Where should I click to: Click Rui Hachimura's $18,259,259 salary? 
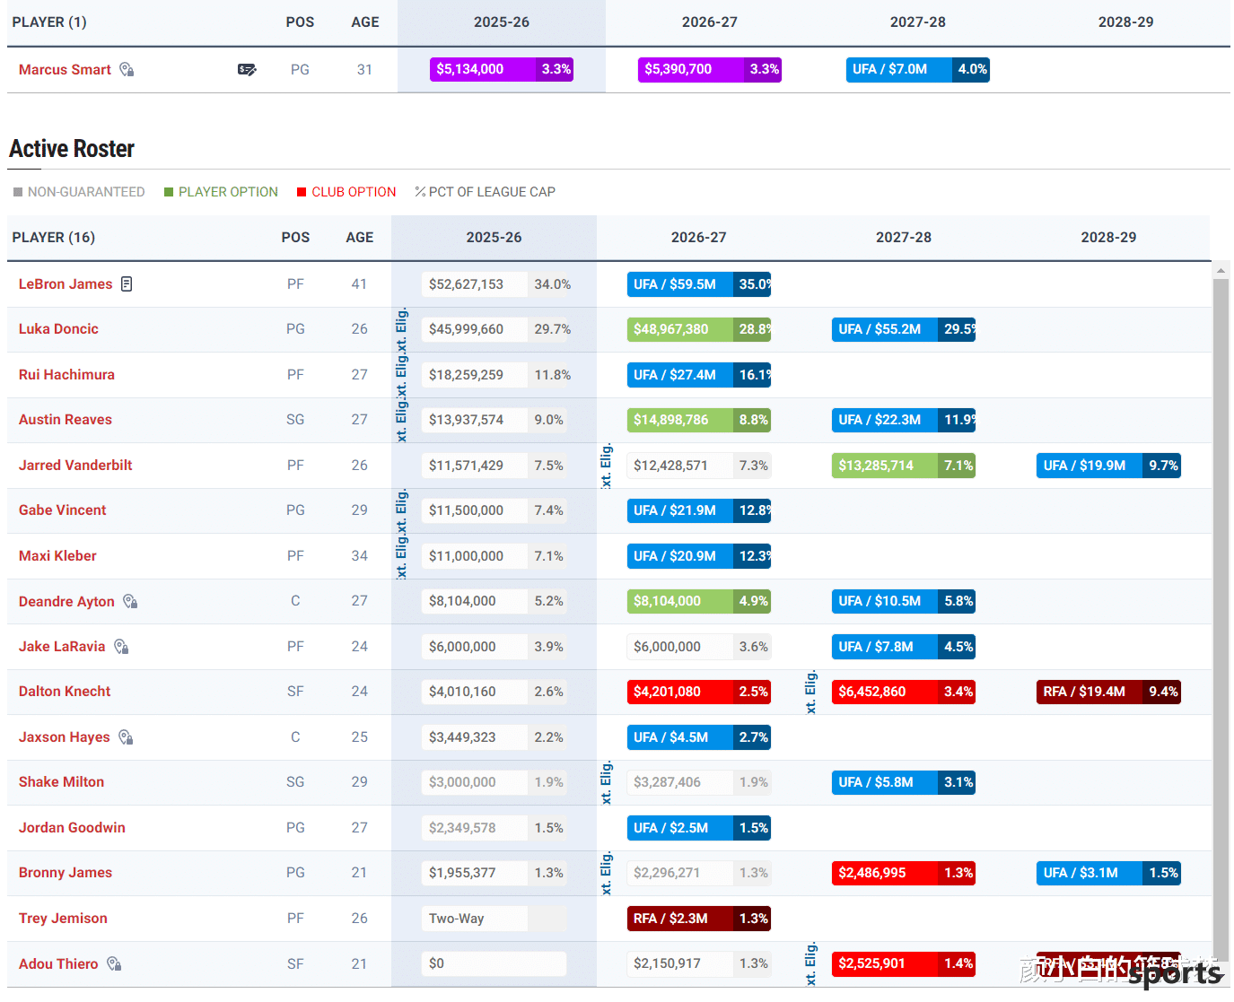[494, 375]
